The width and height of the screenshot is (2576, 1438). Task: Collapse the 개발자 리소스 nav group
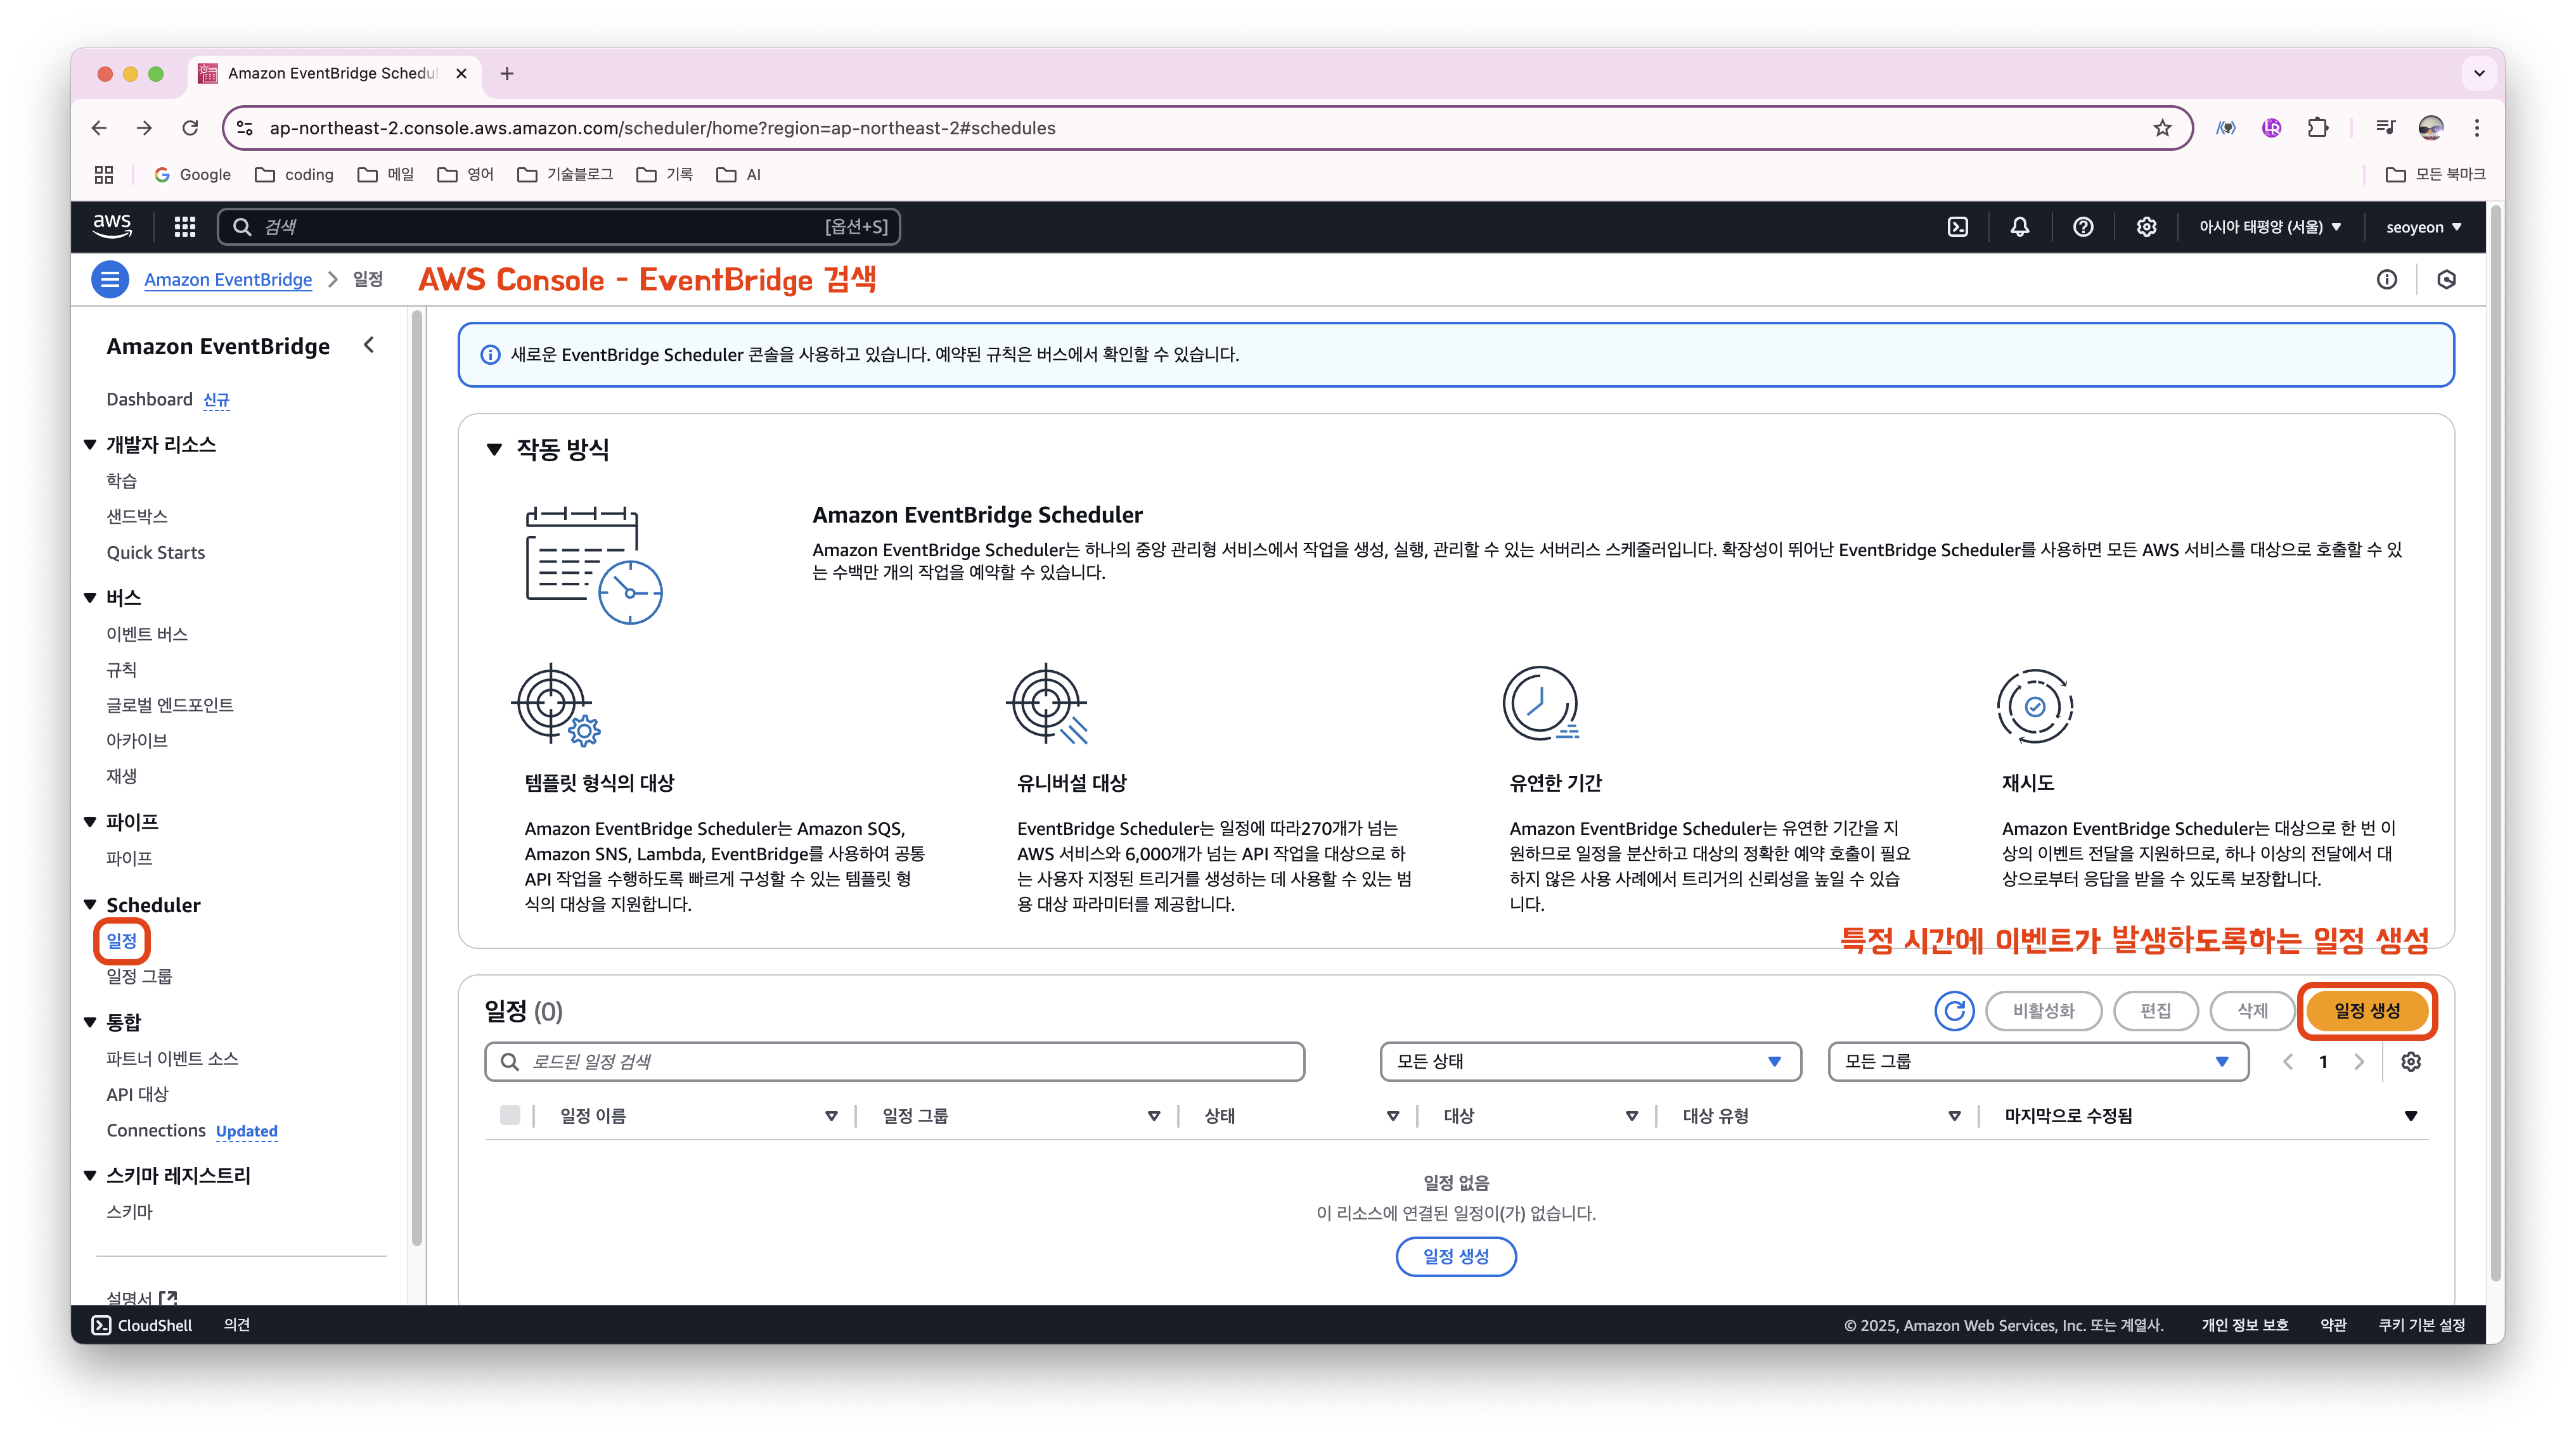[x=90, y=445]
